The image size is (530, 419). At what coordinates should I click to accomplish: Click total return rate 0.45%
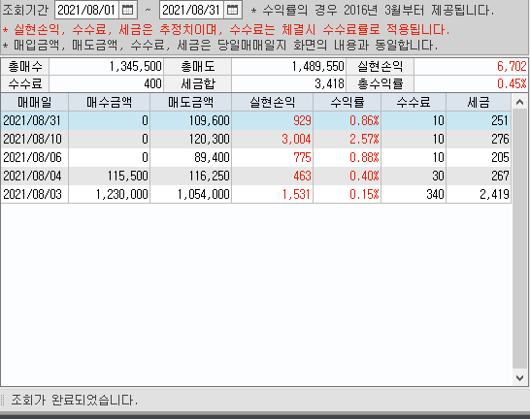pos(512,83)
